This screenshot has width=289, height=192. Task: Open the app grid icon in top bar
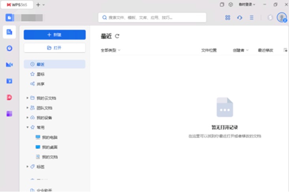[x=227, y=18]
